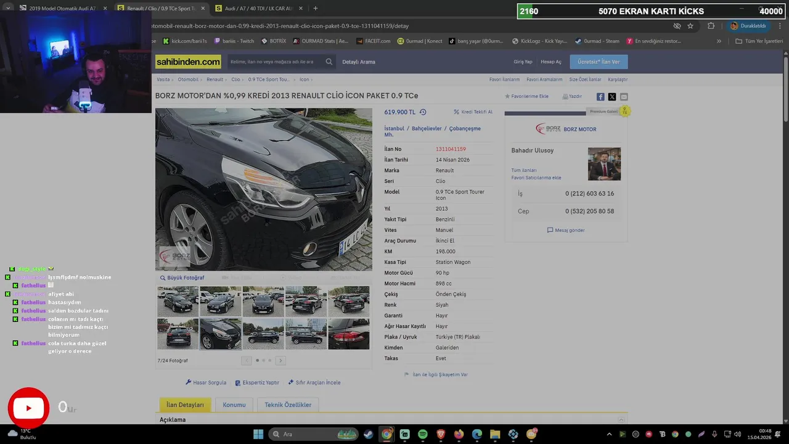Click Kredi Teklifi Al
Image resolution: width=789 pixels, height=444 pixels.
(473, 112)
